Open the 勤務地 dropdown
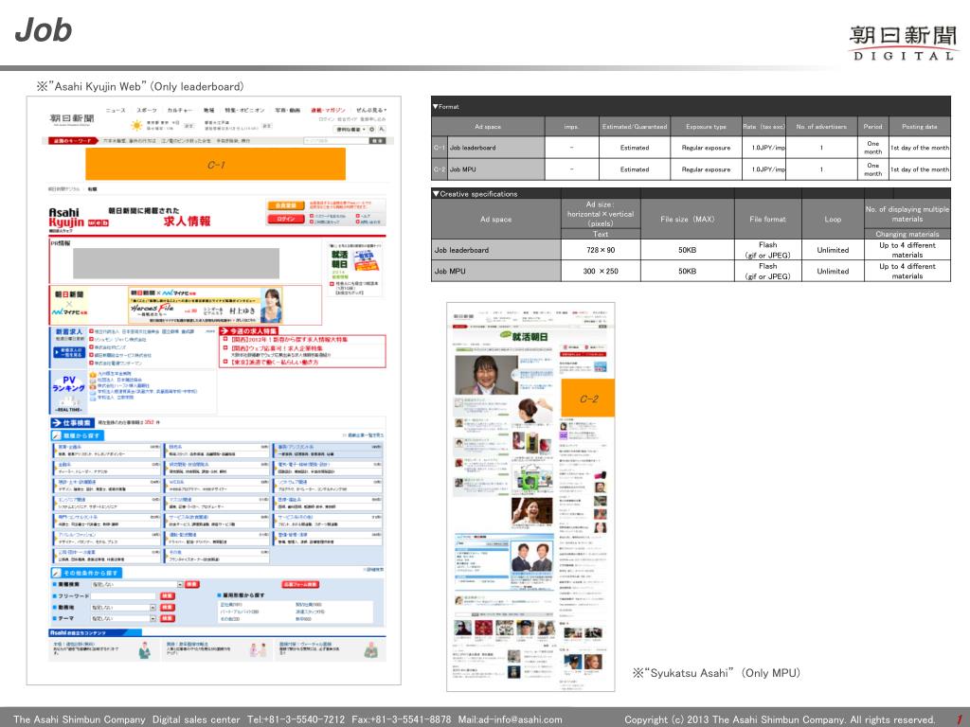970x727 pixels. pos(124,608)
